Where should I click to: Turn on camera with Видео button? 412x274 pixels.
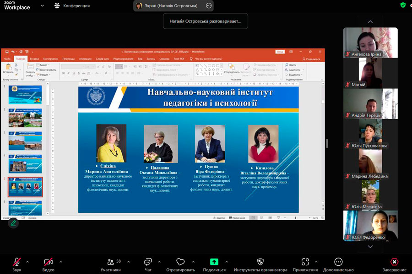pos(49,262)
